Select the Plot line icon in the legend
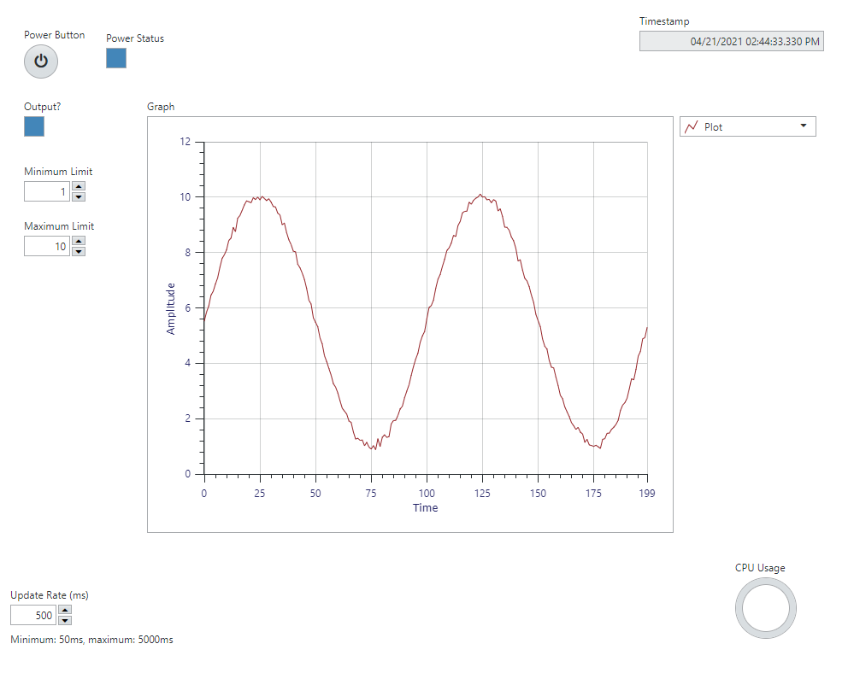Viewport: 854px width, 673px height. click(x=691, y=126)
